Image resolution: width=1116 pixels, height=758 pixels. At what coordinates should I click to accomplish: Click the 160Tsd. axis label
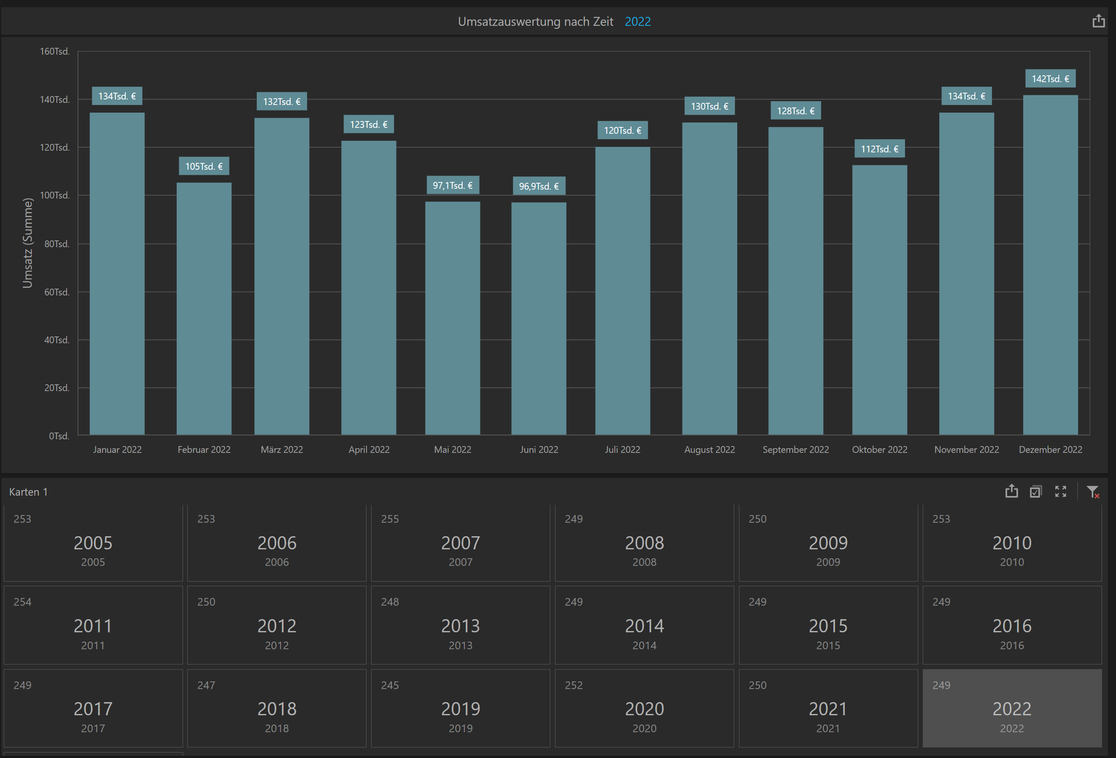click(55, 51)
